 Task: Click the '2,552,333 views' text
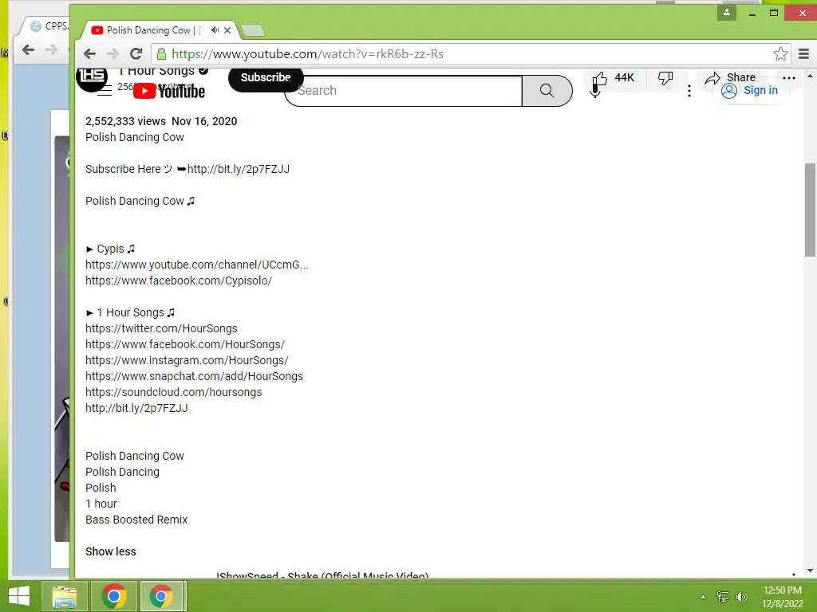tap(125, 121)
